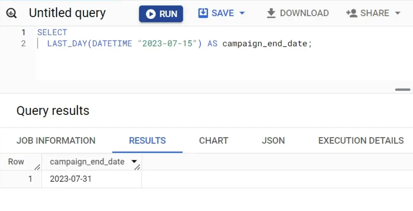The width and height of the screenshot is (413, 211).
Task: Click LAST_DAY function in the editor
Action: [x=67, y=44]
